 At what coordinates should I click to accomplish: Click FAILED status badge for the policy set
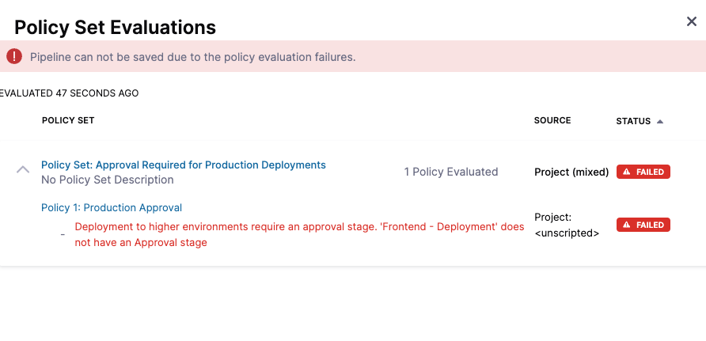point(643,172)
